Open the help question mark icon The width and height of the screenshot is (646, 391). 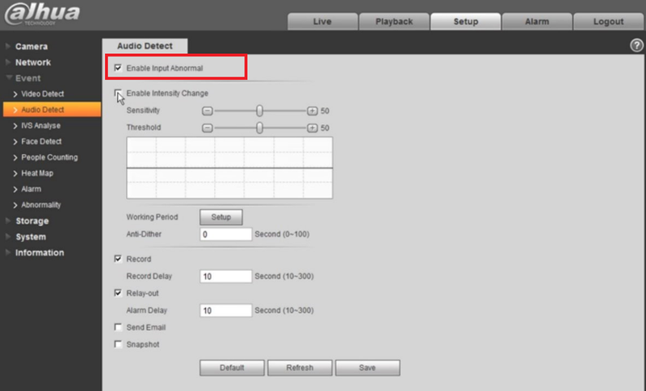pos(636,45)
